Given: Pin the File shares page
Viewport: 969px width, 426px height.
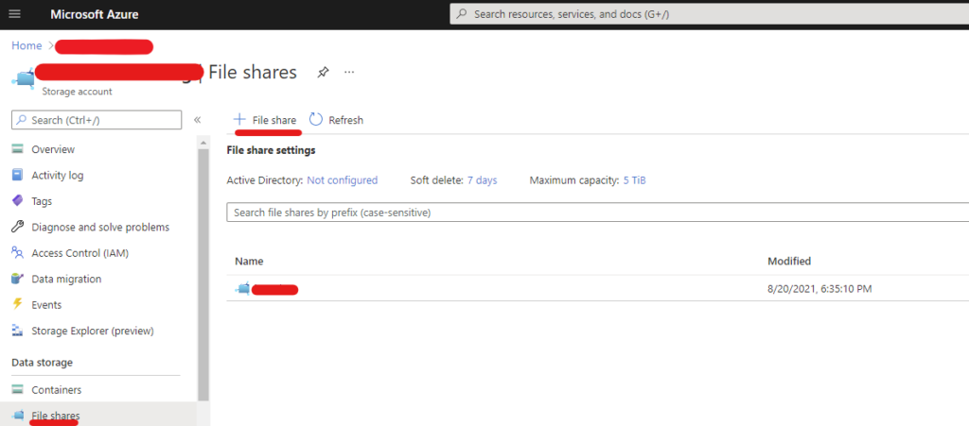Looking at the screenshot, I should (323, 72).
